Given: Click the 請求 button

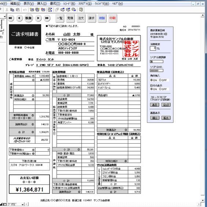Looking at the screenshot, I should pyautogui.click(x=91, y=18).
